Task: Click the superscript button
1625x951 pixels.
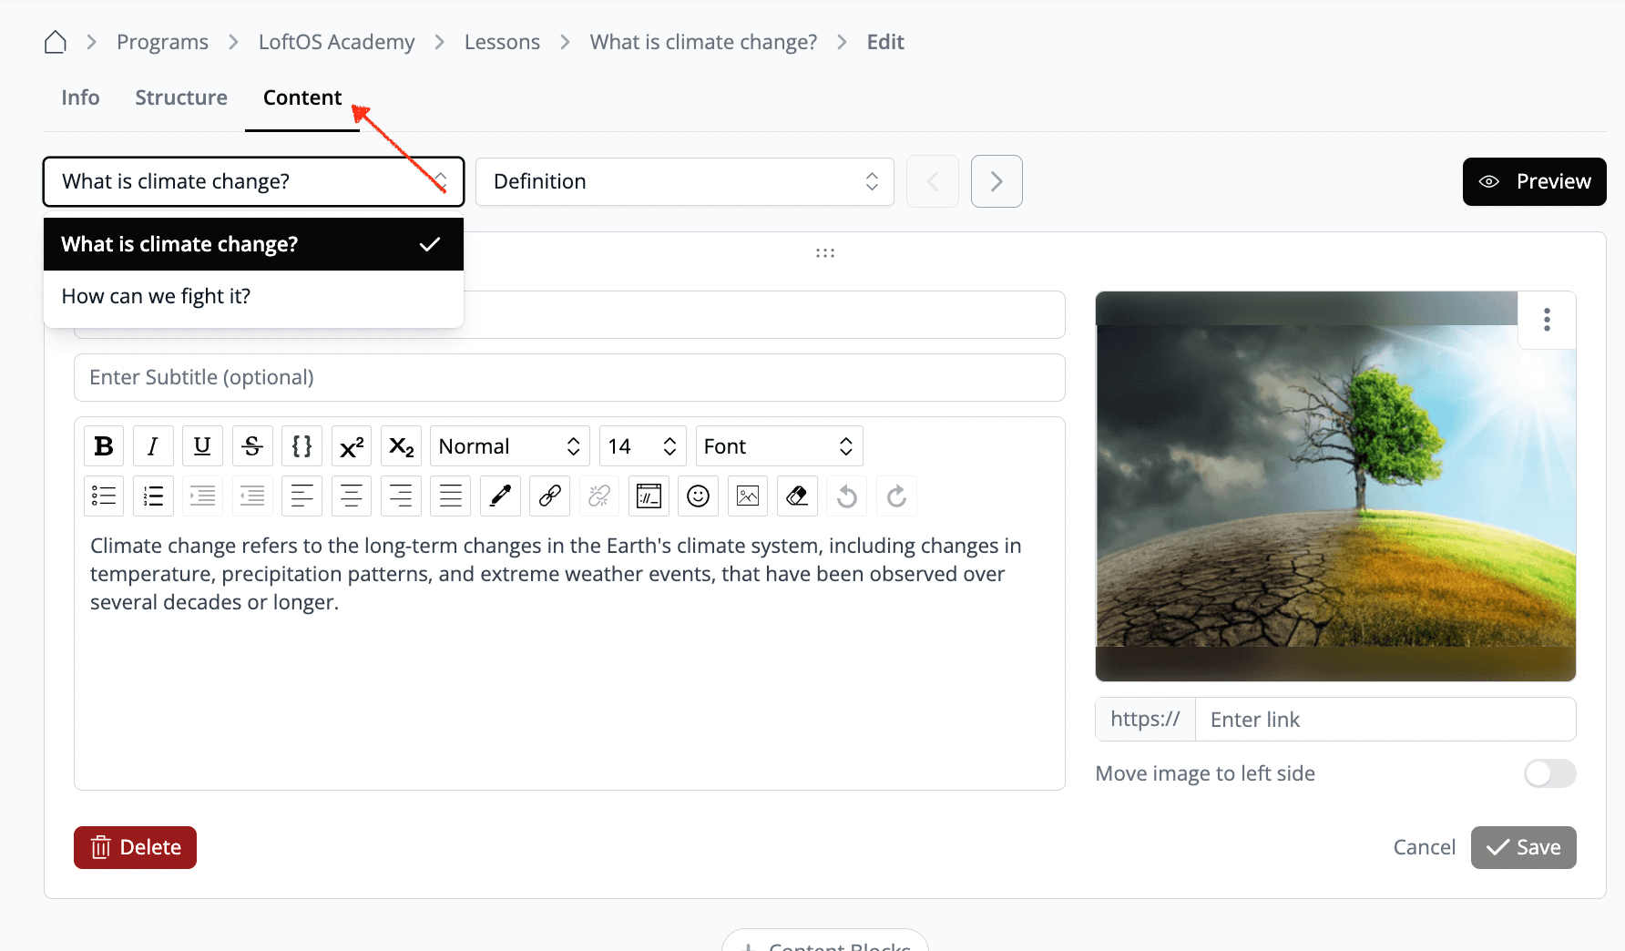Action: click(352, 446)
